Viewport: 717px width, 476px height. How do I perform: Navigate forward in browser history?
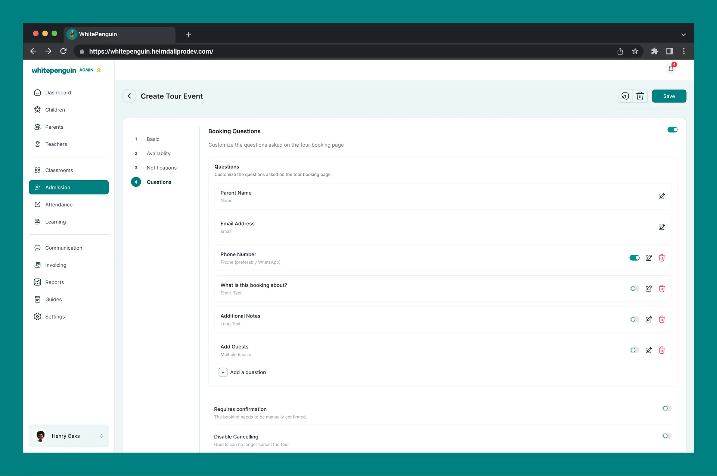coord(48,51)
